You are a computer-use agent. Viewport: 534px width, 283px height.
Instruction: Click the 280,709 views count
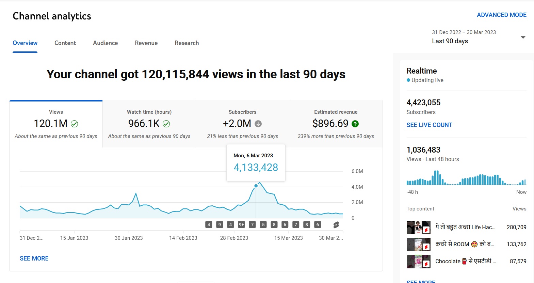(x=516, y=227)
